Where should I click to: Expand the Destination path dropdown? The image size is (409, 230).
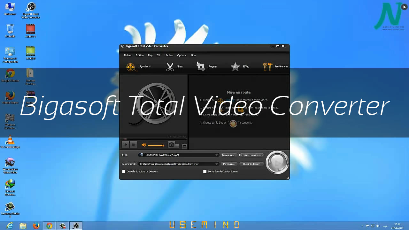[217, 164]
